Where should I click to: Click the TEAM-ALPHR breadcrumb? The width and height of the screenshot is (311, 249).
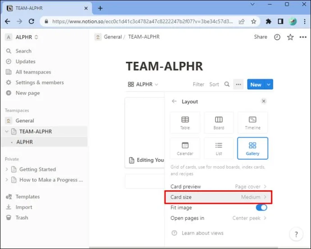click(x=144, y=37)
